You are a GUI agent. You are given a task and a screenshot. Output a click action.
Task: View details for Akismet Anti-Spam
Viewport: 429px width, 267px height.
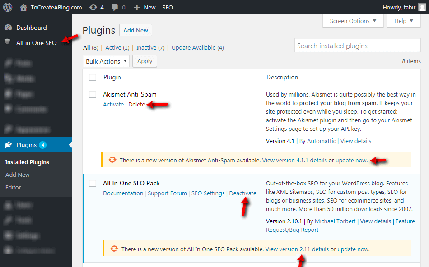[356, 141]
